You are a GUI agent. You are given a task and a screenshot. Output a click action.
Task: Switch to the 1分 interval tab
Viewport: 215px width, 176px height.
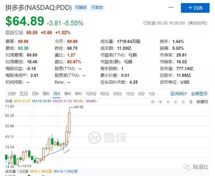152,94
